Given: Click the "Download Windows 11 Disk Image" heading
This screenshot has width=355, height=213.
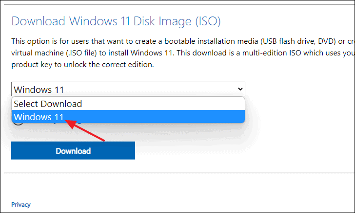Looking at the screenshot, I should 101,21.
